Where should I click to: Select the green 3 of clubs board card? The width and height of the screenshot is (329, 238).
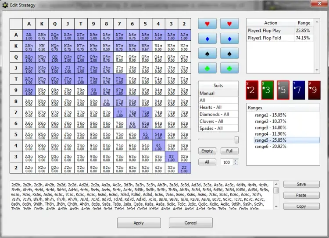tap(268, 90)
